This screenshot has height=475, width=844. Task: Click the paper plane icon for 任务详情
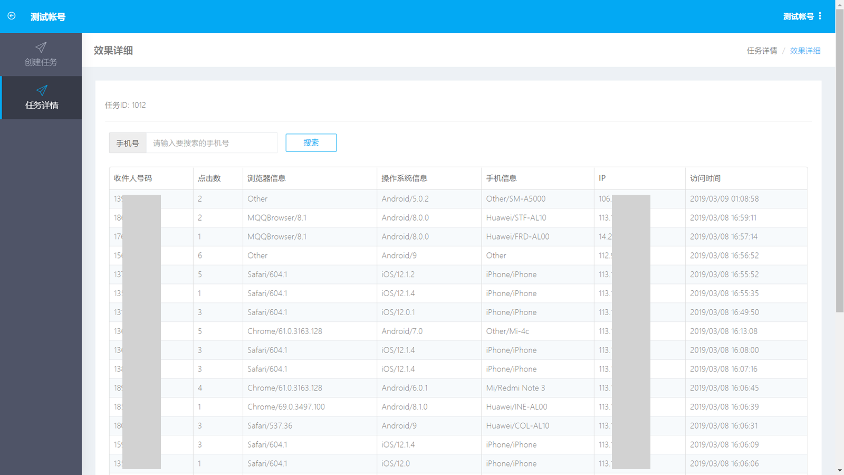tap(41, 90)
